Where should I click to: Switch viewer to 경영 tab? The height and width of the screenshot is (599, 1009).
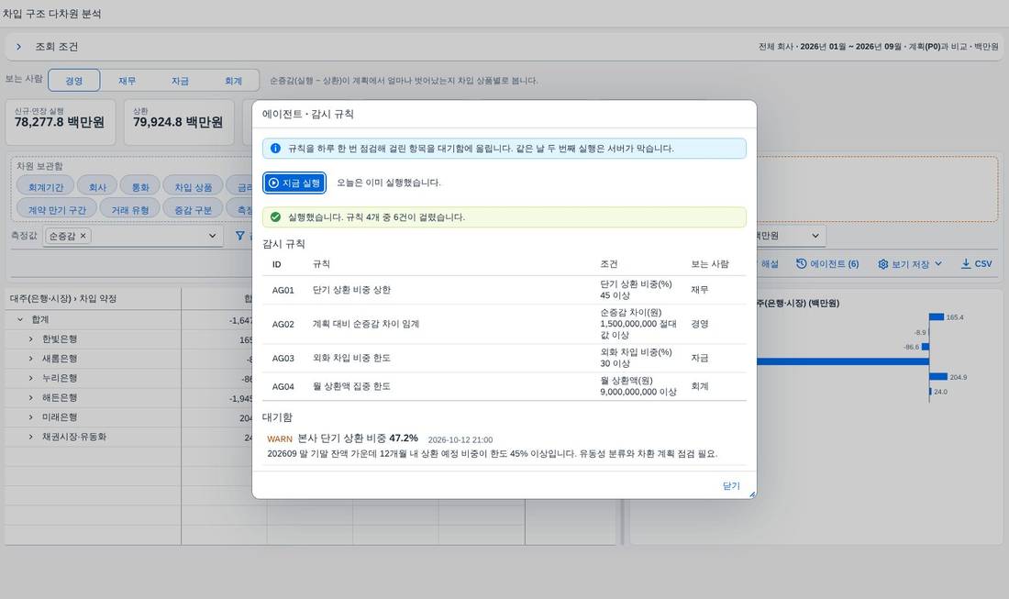point(74,81)
